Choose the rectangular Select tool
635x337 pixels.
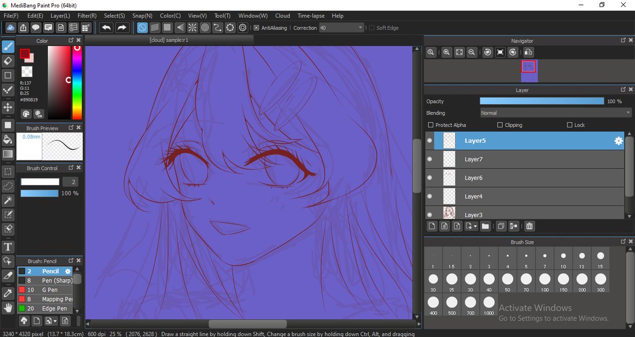click(x=8, y=171)
